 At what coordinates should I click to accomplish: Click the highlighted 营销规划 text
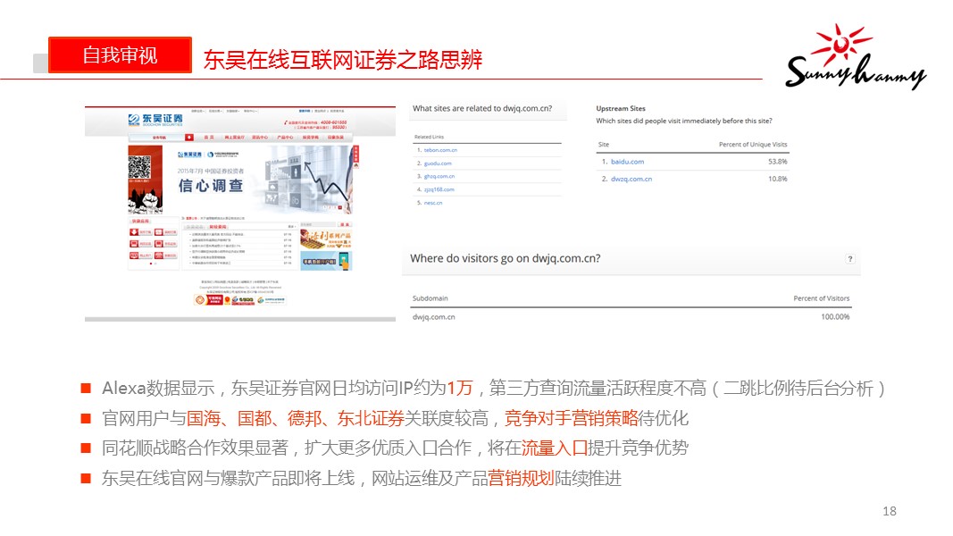click(x=521, y=478)
